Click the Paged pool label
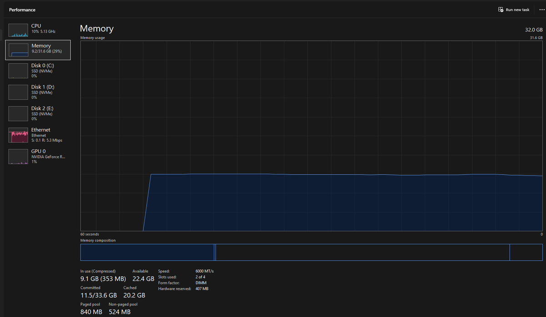 click(x=90, y=304)
